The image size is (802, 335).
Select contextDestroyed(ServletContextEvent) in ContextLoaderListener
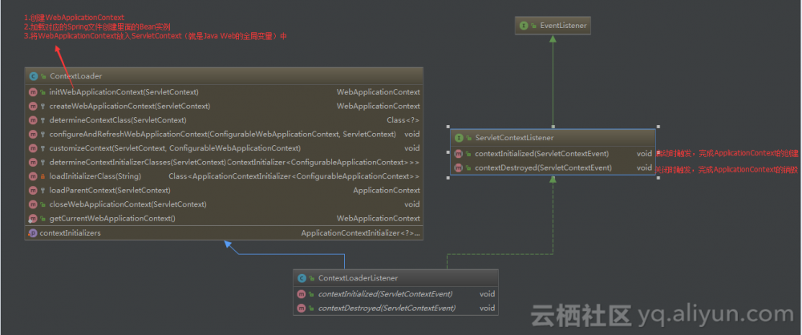pyautogui.click(x=387, y=309)
